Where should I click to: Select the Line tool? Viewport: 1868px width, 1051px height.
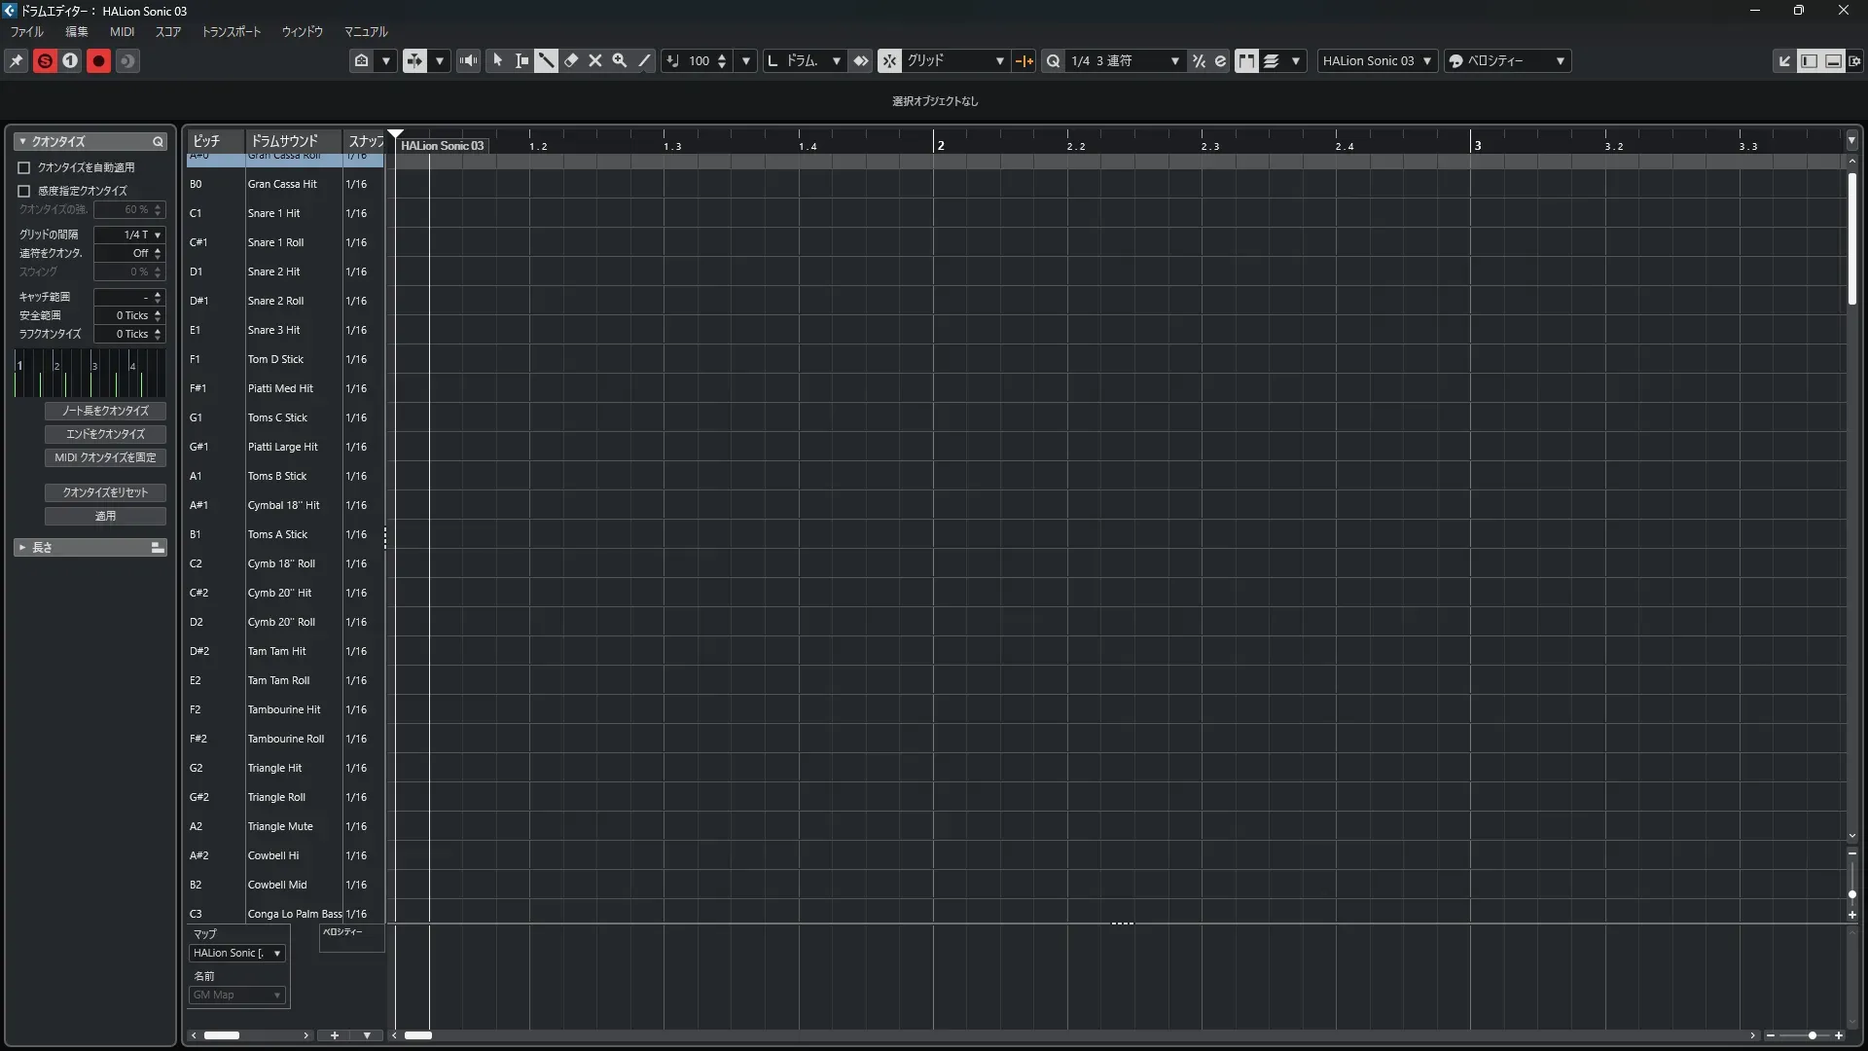(x=644, y=60)
